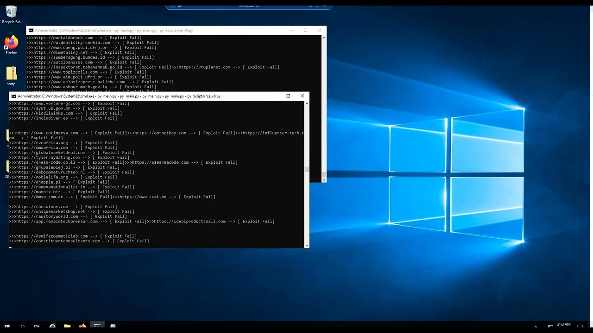
Task: Click the ramananationalist.in line
Action: pyautogui.click(x=71, y=187)
